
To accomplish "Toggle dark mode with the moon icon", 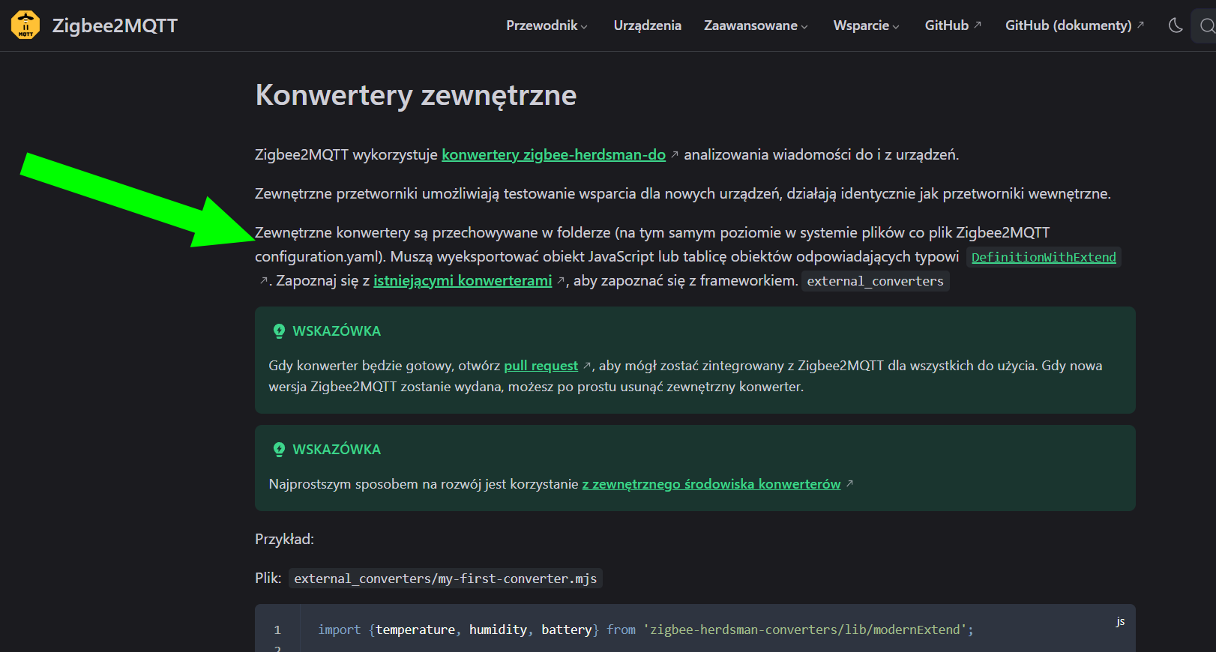I will point(1176,25).
